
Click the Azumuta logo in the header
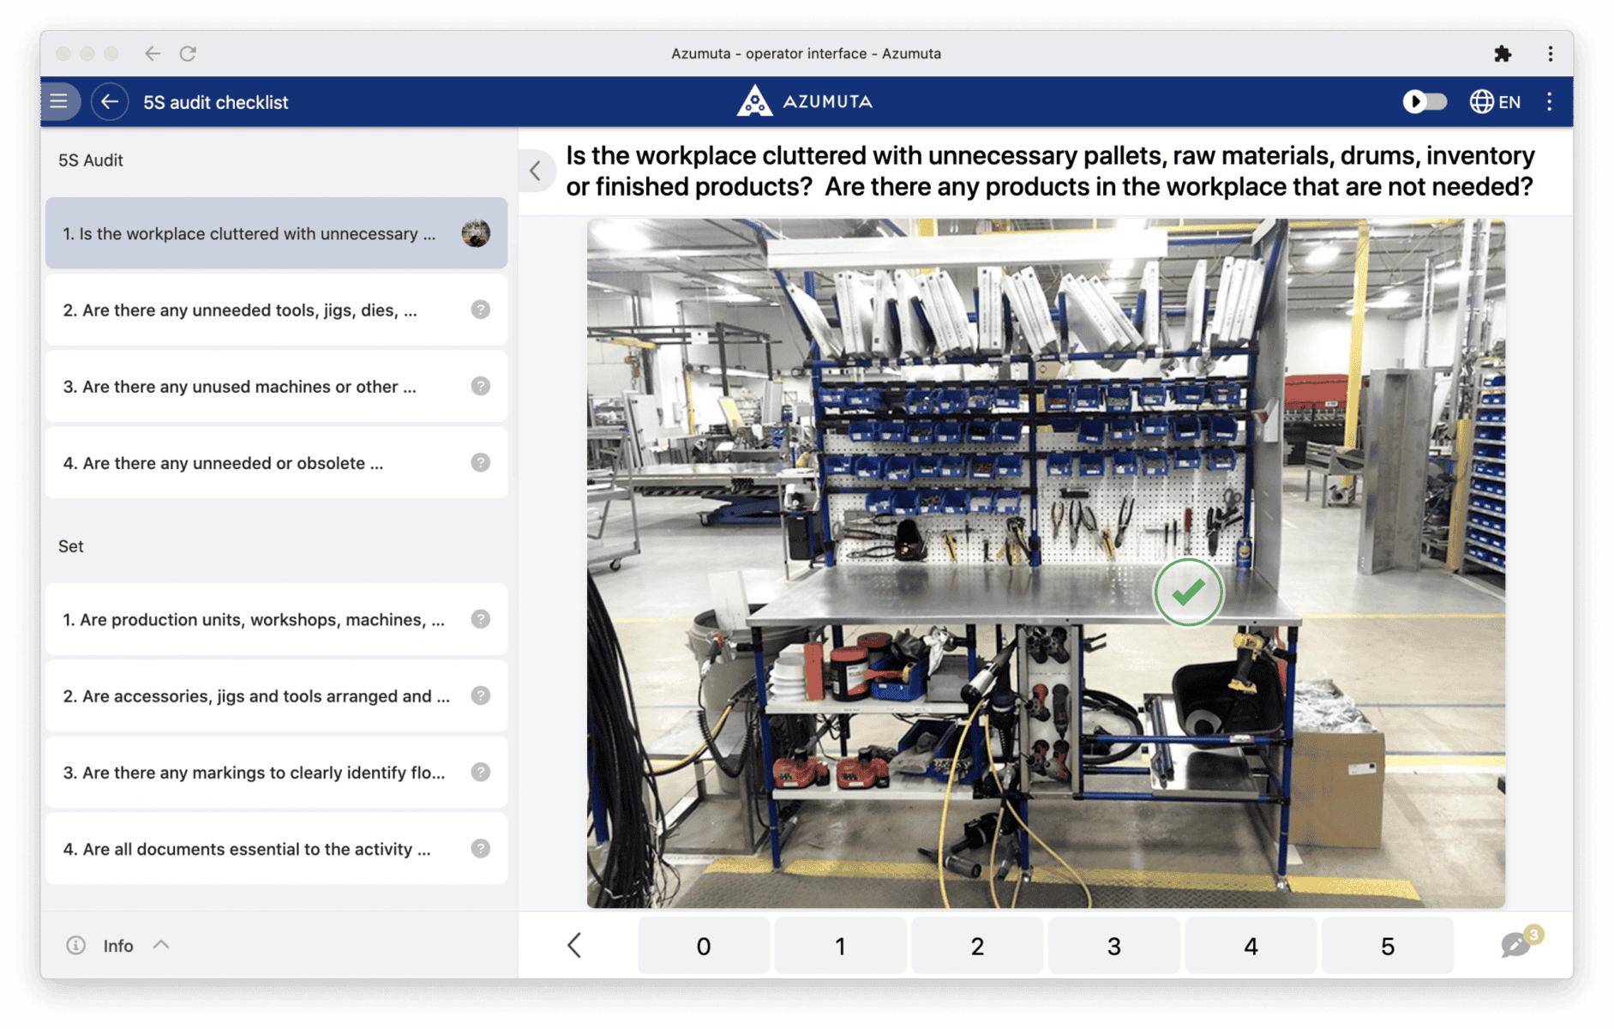pyautogui.click(x=802, y=101)
